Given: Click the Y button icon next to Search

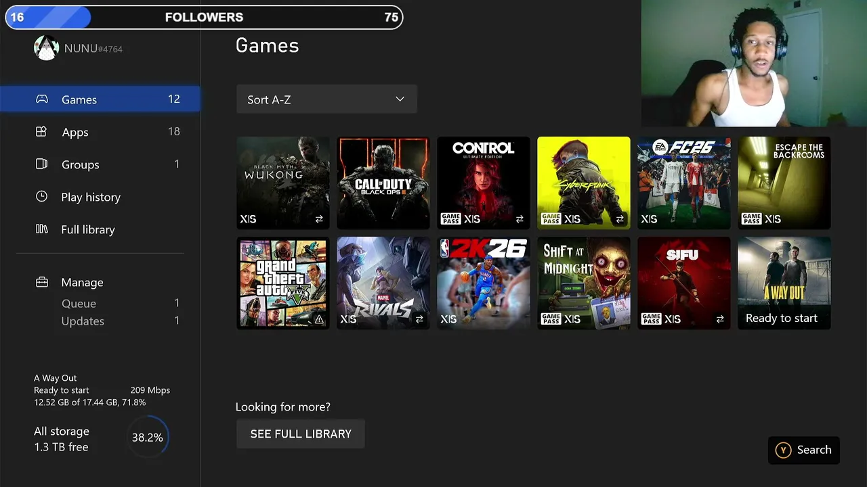Looking at the screenshot, I should [784, 450].
